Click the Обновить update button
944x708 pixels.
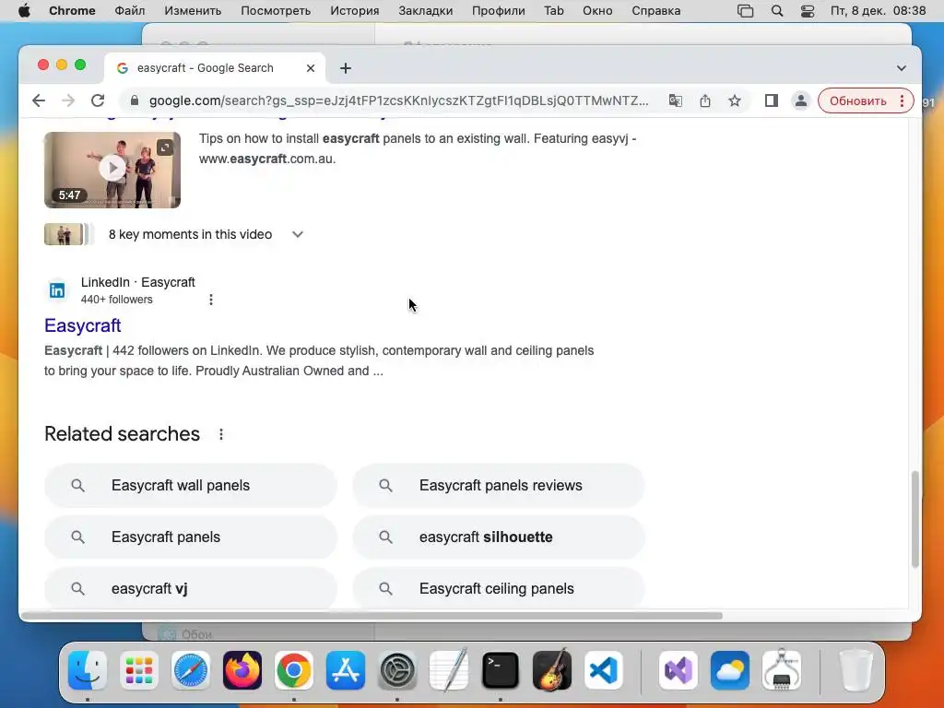tap(857, 100)
